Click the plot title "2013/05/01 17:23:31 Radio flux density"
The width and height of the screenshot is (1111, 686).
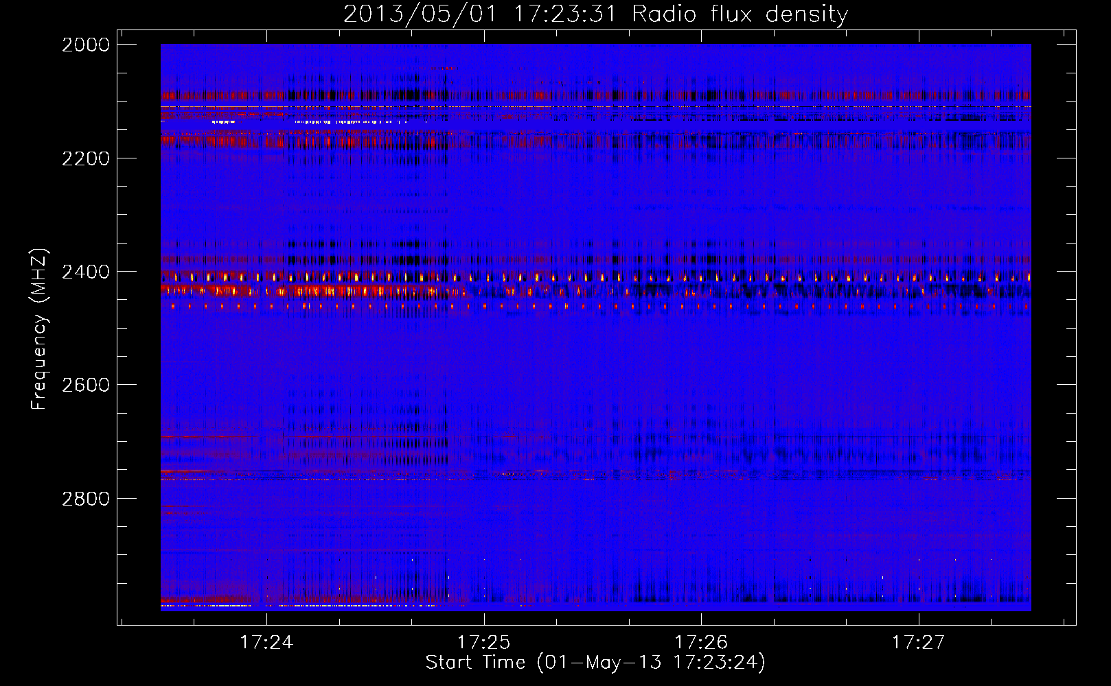(595, 14)
